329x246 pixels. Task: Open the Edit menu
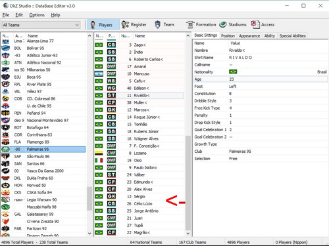[x=19, y=15]
